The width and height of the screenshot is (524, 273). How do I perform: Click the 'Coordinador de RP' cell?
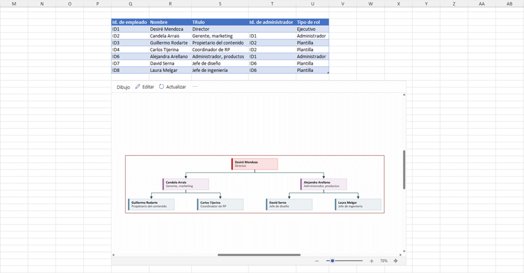[220, 49]
